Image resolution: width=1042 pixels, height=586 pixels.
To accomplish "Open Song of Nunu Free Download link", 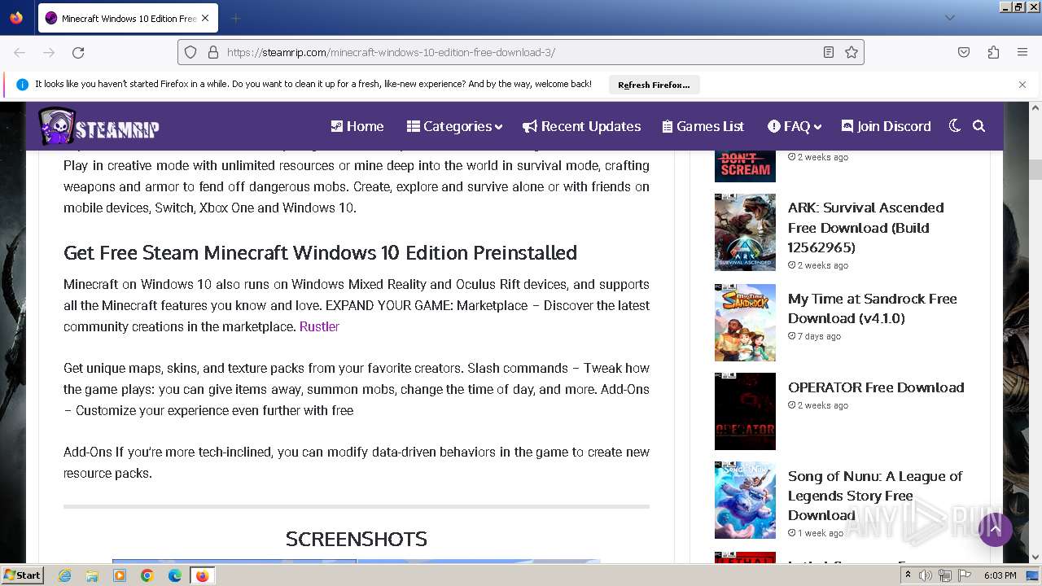I will click(874, 496).
